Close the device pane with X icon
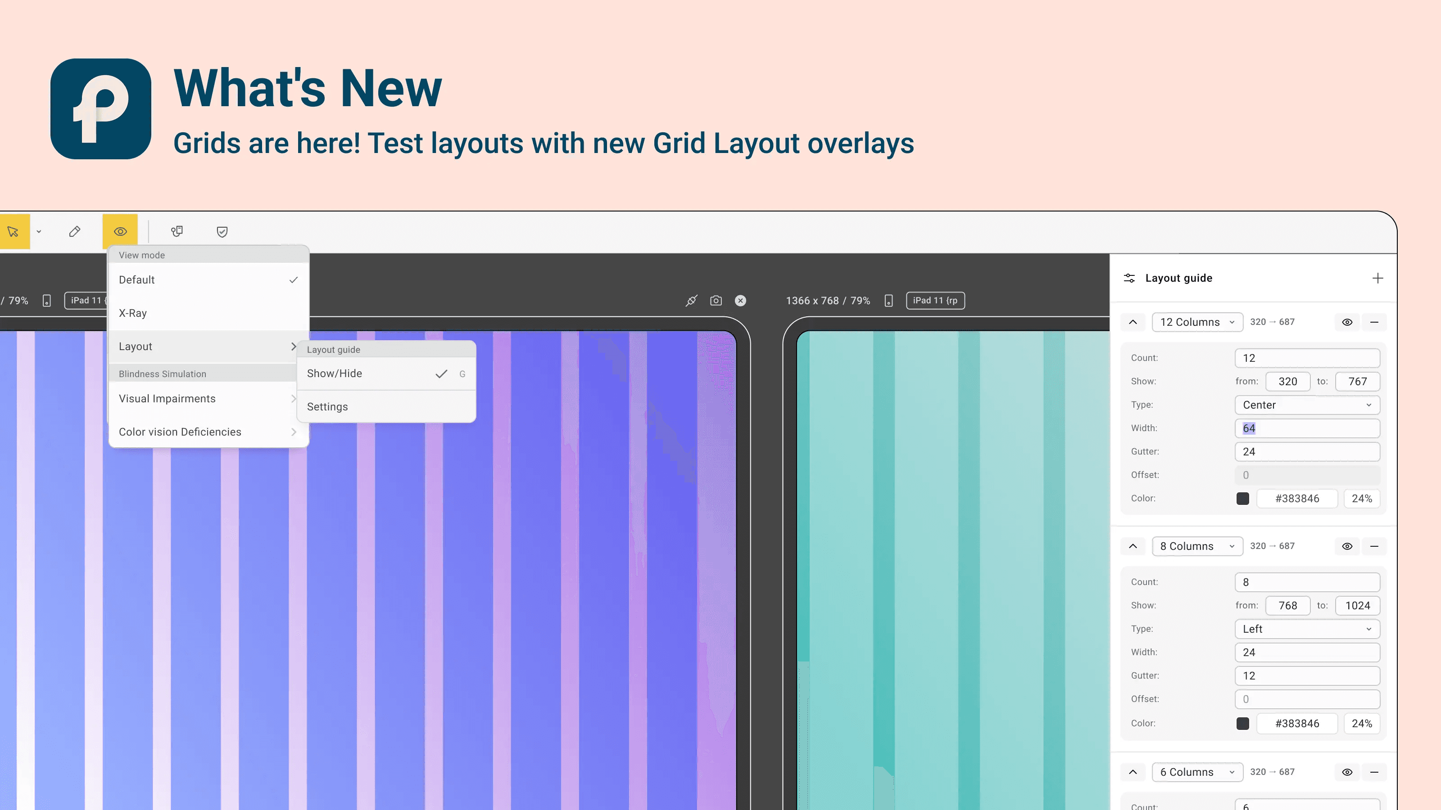 [740, 301]
